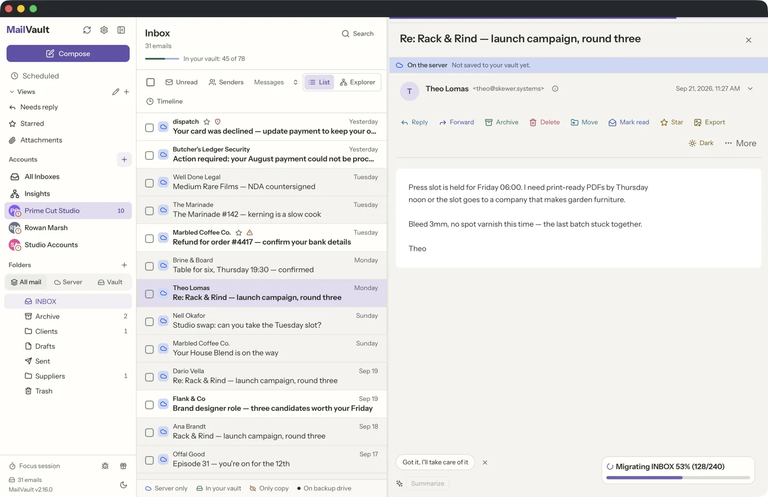Tick checkbox for Brine & Board email
This screenshot has height=497, width=768.
point(149,266)
